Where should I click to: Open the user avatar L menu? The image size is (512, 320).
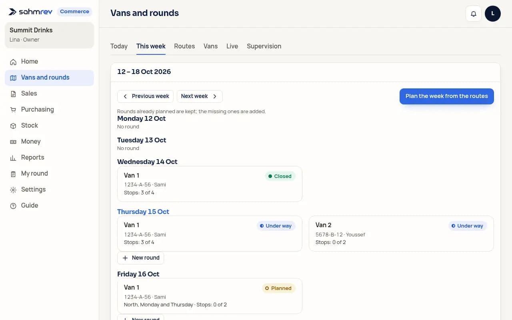point(493,14)
